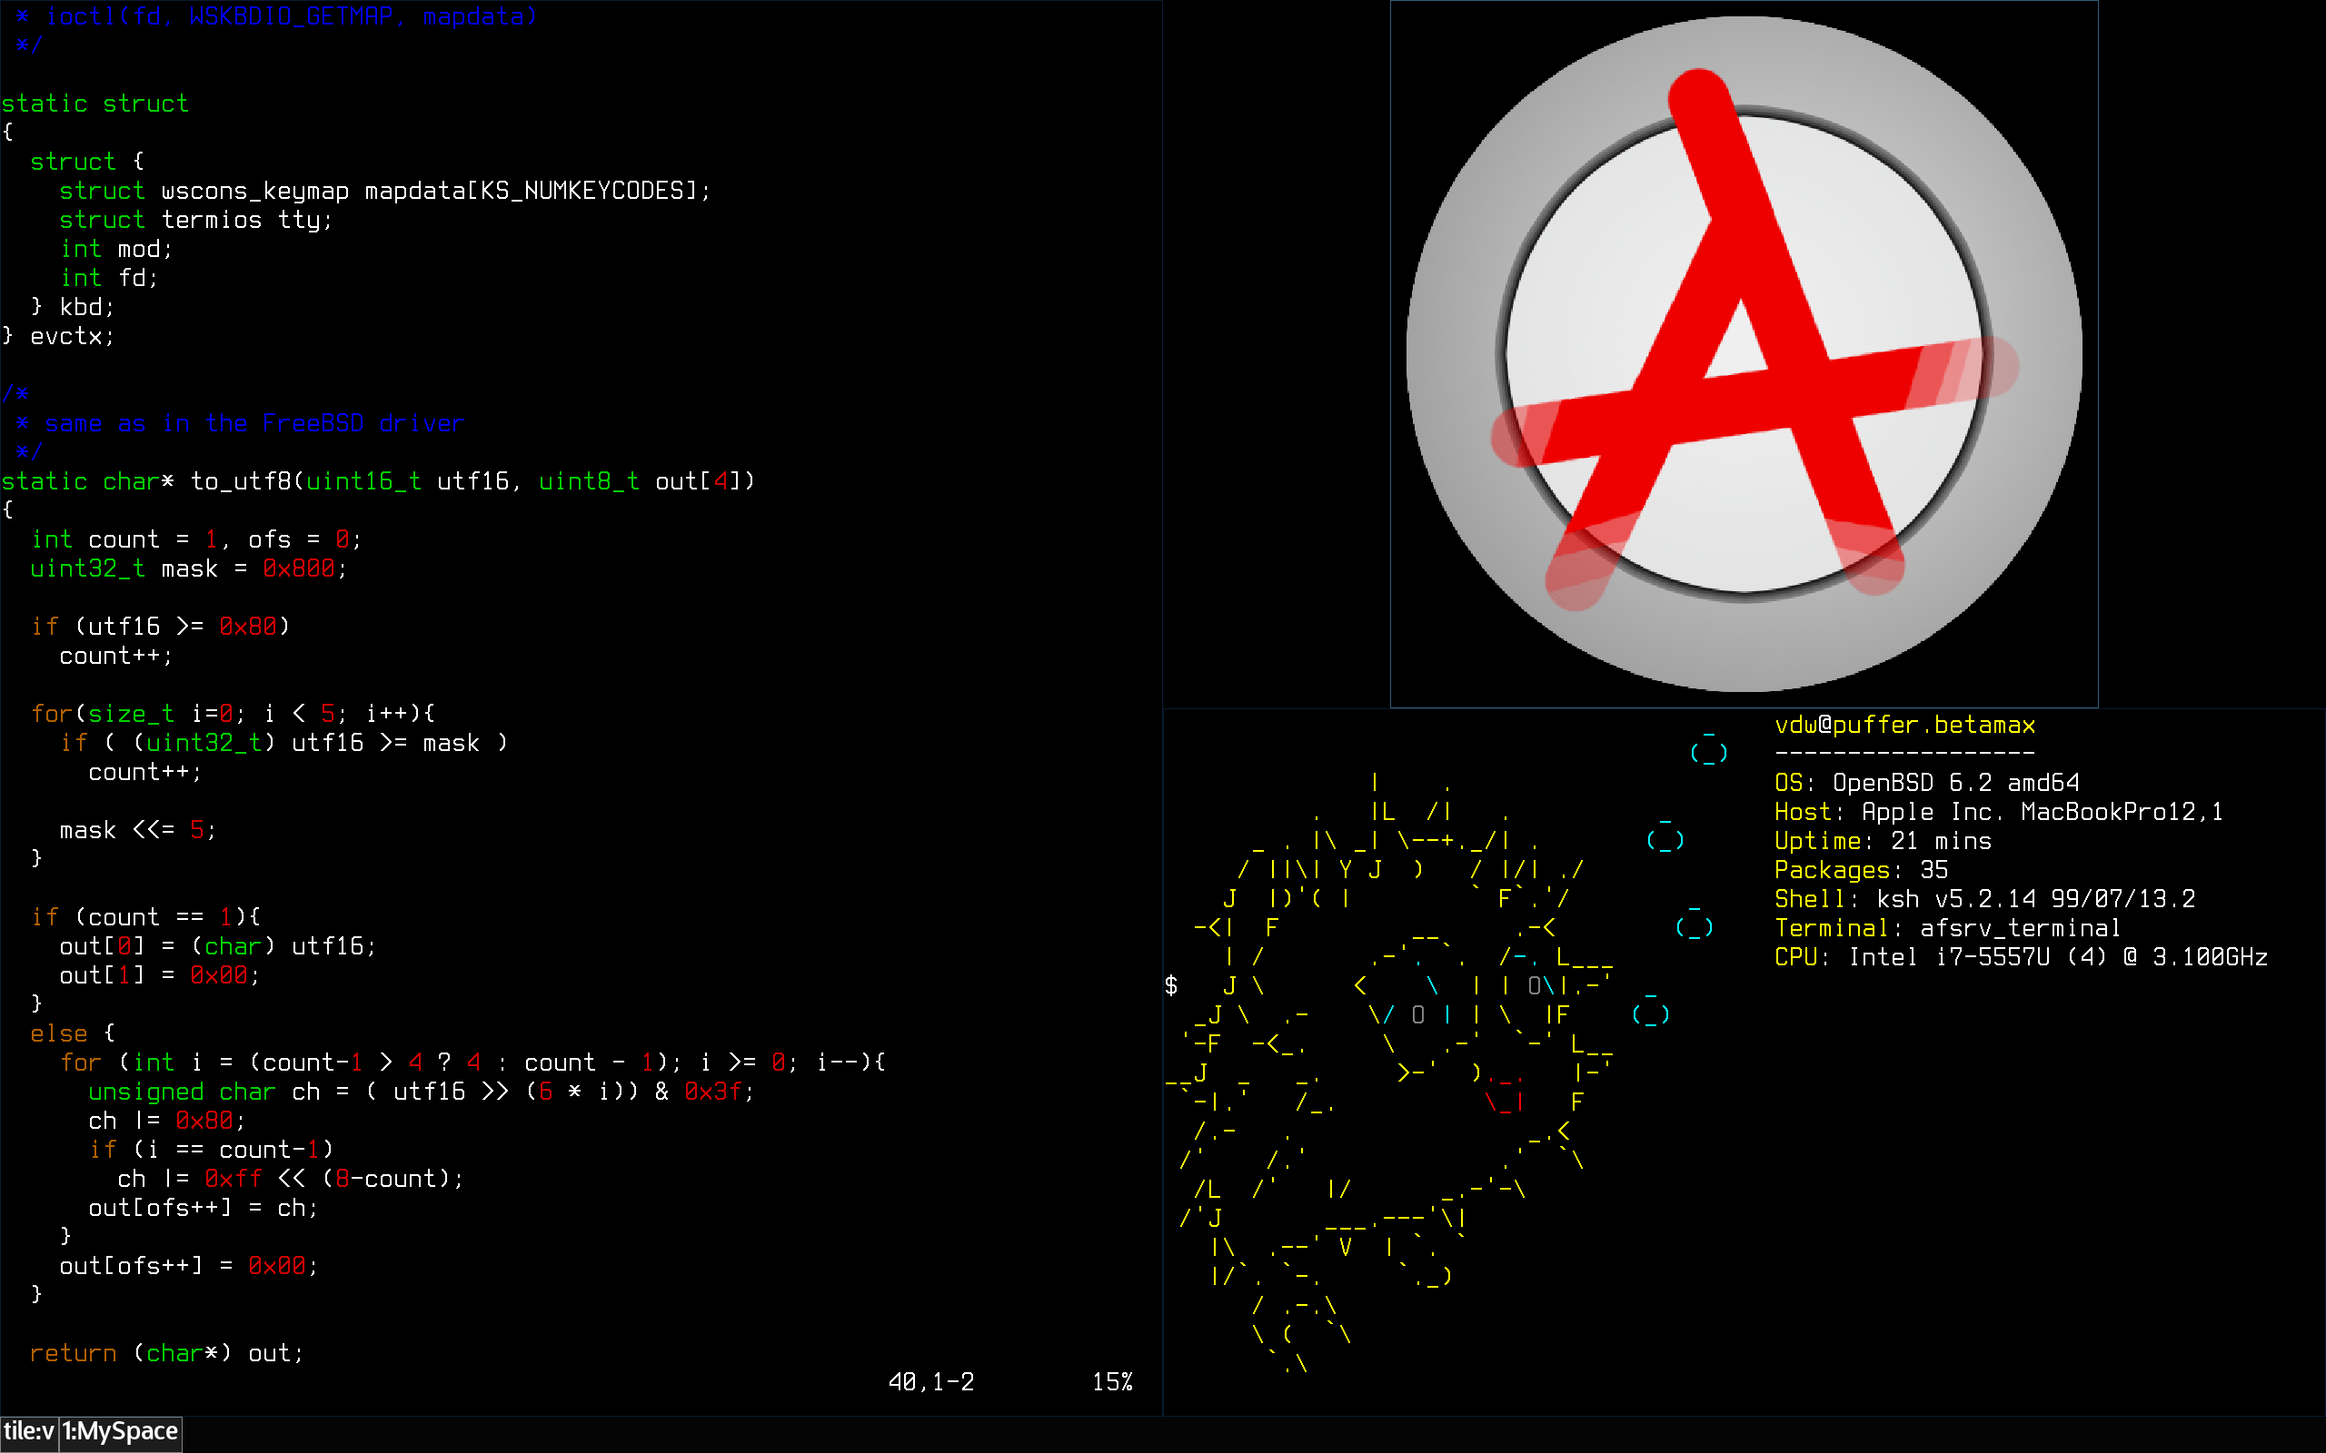Screen dimensions: 2326x1453
Task: Click the 'else {' line
Action: click(72, 1034)
